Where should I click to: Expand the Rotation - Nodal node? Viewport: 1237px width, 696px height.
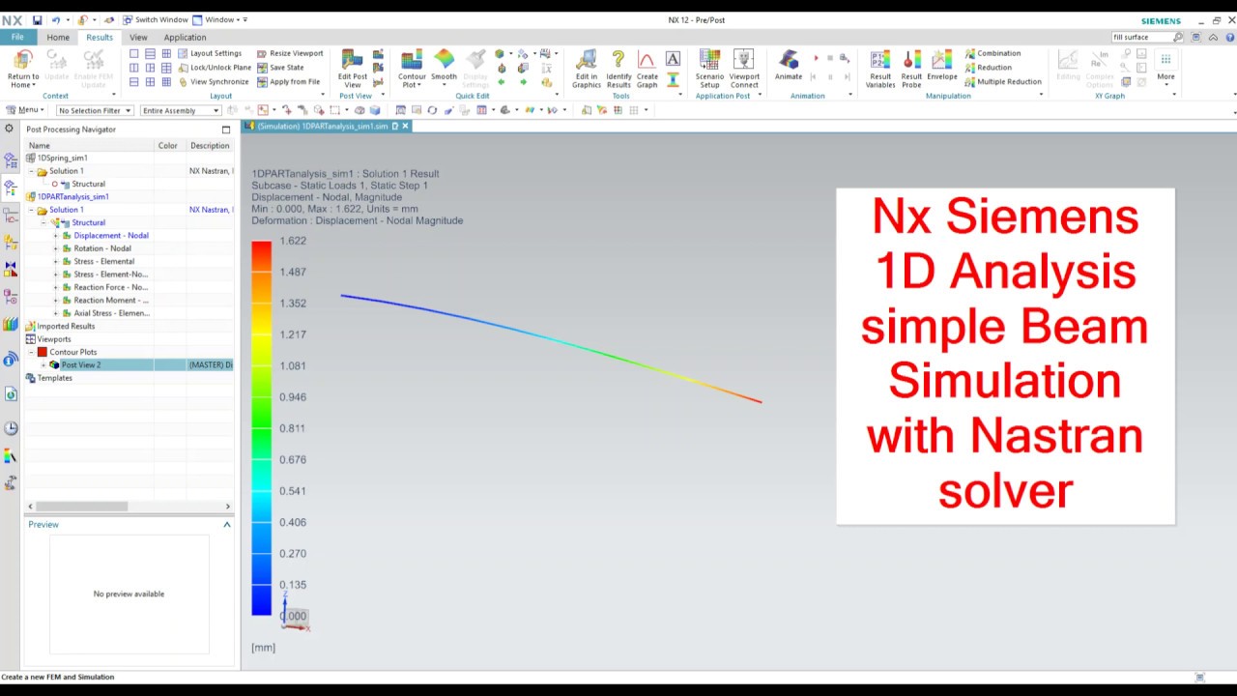coord(56,248)
